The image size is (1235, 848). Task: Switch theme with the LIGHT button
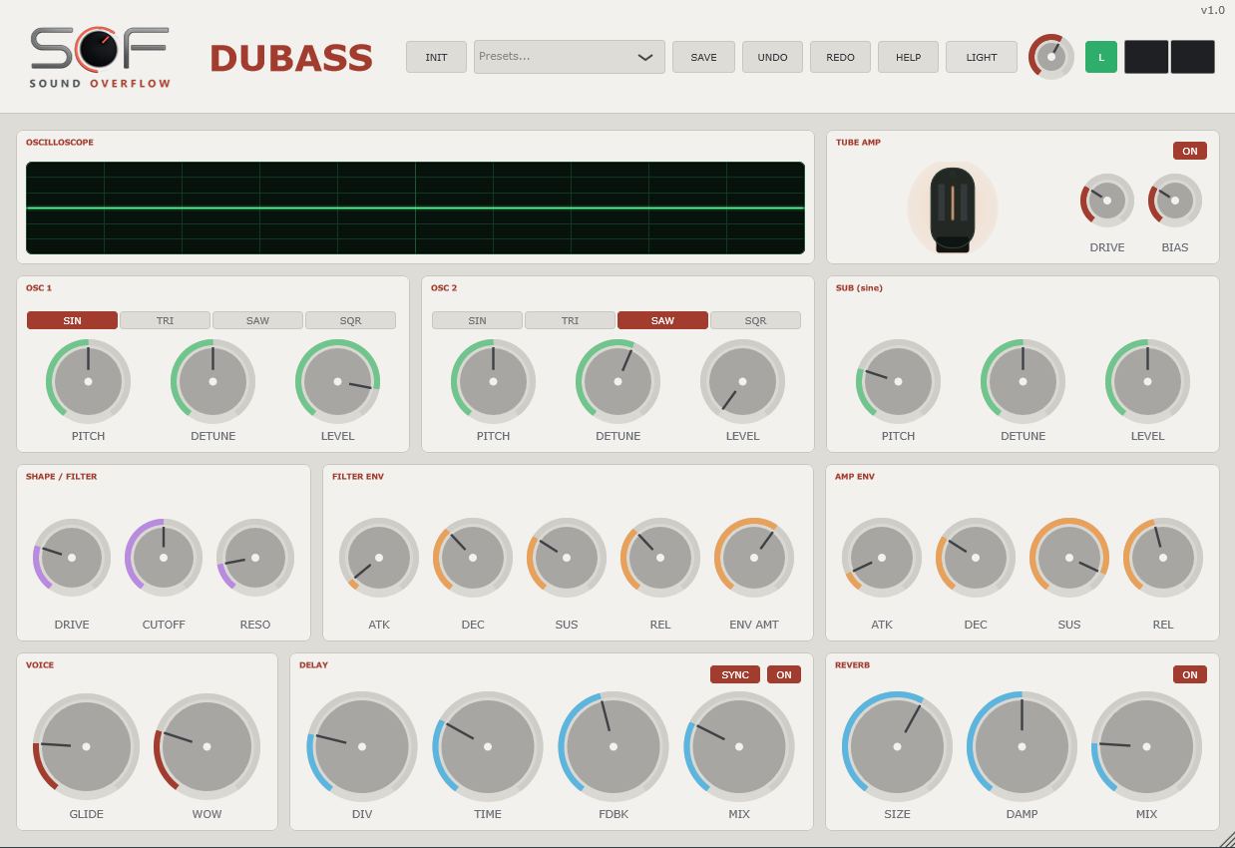tap(982, 57)
